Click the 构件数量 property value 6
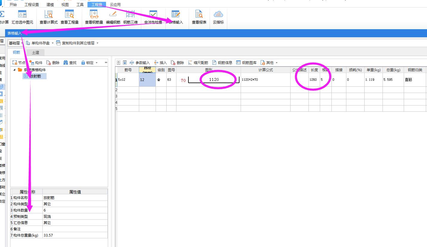Screen dimensions: 427x247 point(75,210)
